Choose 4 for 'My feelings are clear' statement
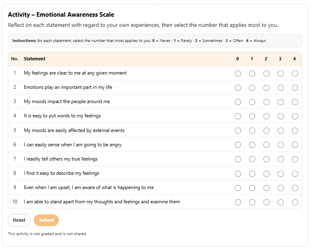The width and height of the screenshot is (314, 251). tap(295, 74)
